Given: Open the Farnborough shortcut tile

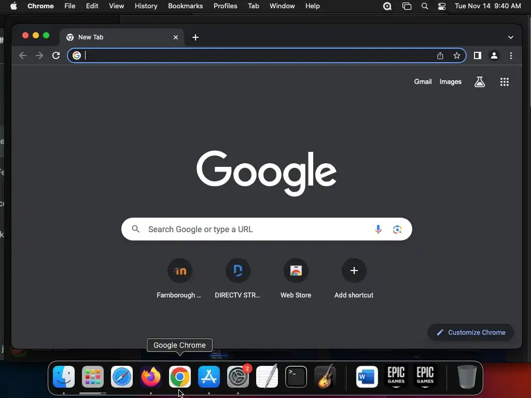Looking at the screenshot, I should [179, 279].
